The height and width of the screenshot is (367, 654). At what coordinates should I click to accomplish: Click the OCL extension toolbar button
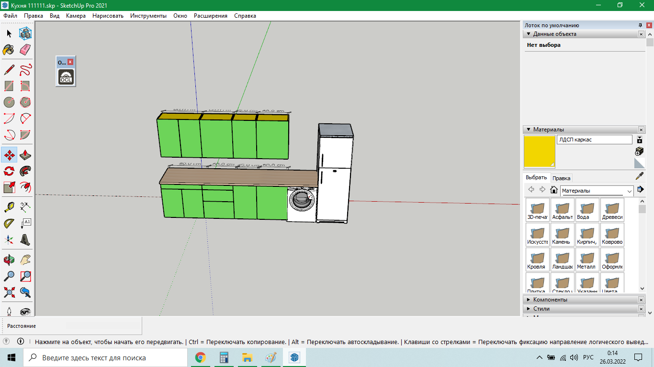tap(66, 77)
